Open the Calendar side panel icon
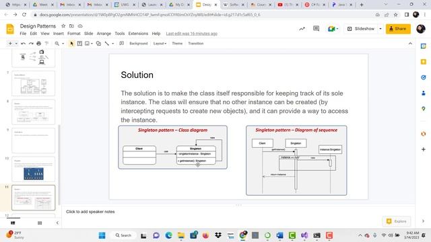The height and width of the screenshot is (242, 431). coord(424,46)
